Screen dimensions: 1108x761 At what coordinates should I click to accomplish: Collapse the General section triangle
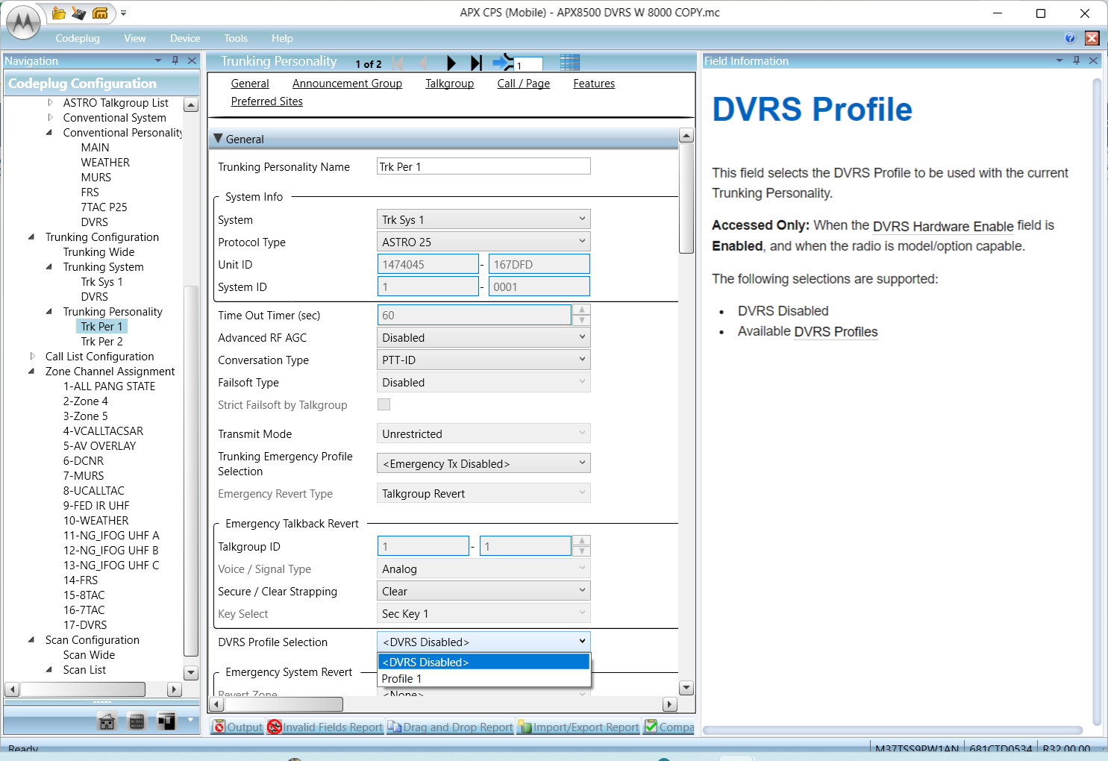(x=219, y=138)
